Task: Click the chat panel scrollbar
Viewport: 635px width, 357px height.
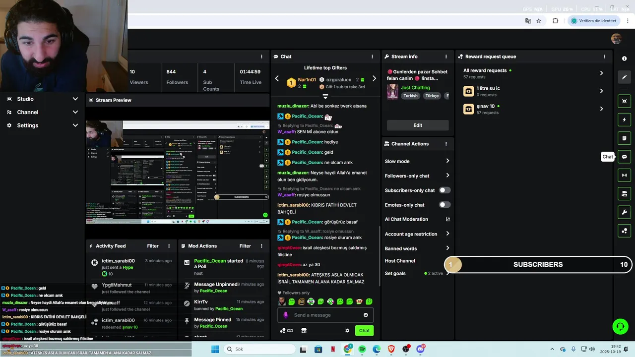Action: (x=380, y=256)
